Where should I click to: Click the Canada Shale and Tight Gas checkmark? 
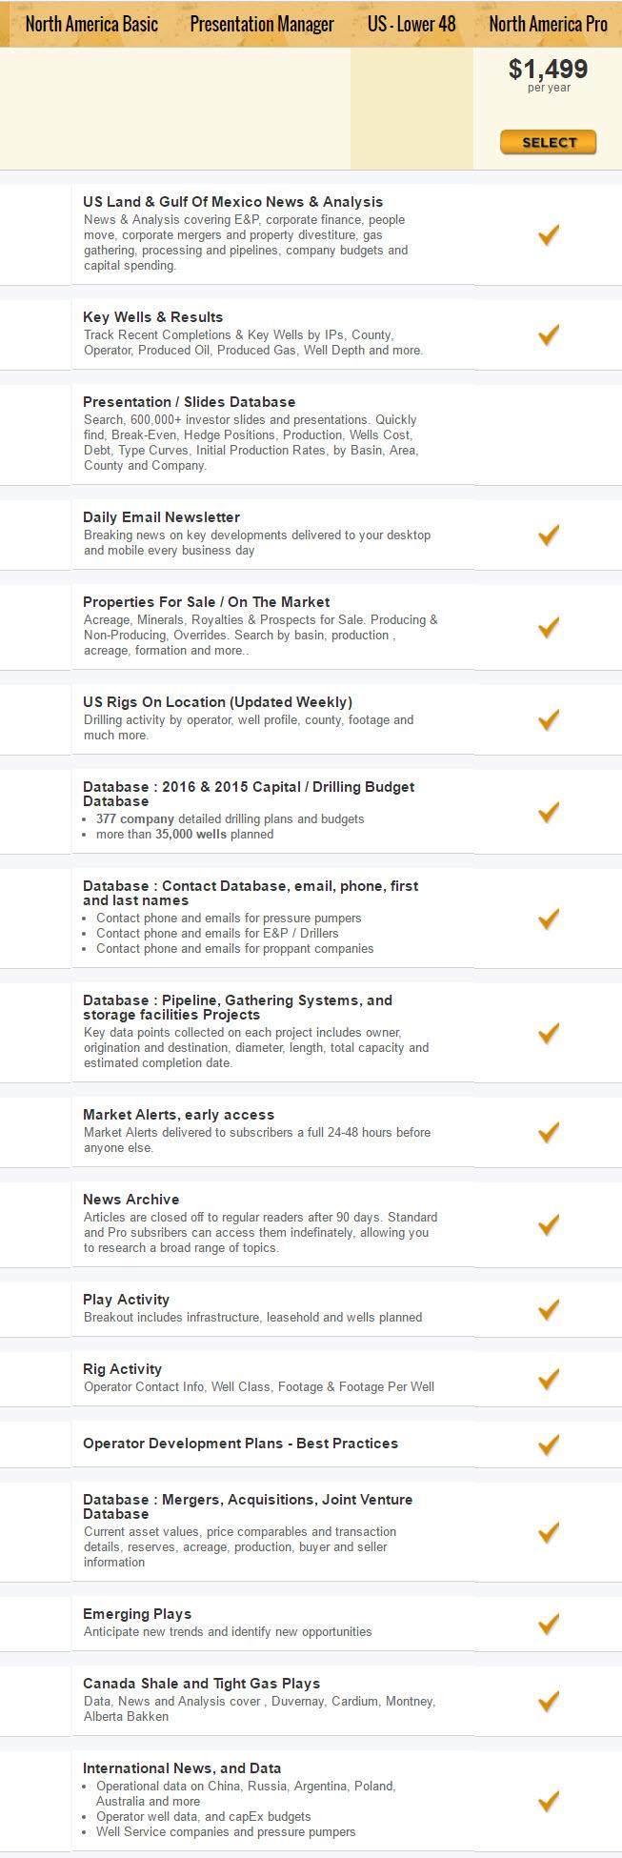coord(549,1700)
